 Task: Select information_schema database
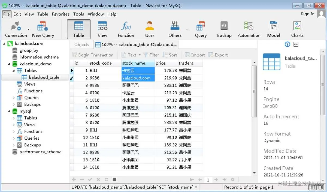39,57
